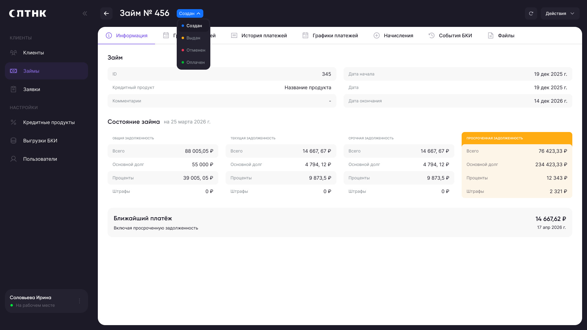Collapse the Создан status dropdown
Image resolution: width=587 pixels, height=330 pixels.
pyautogui.click(x=190, y=13)
